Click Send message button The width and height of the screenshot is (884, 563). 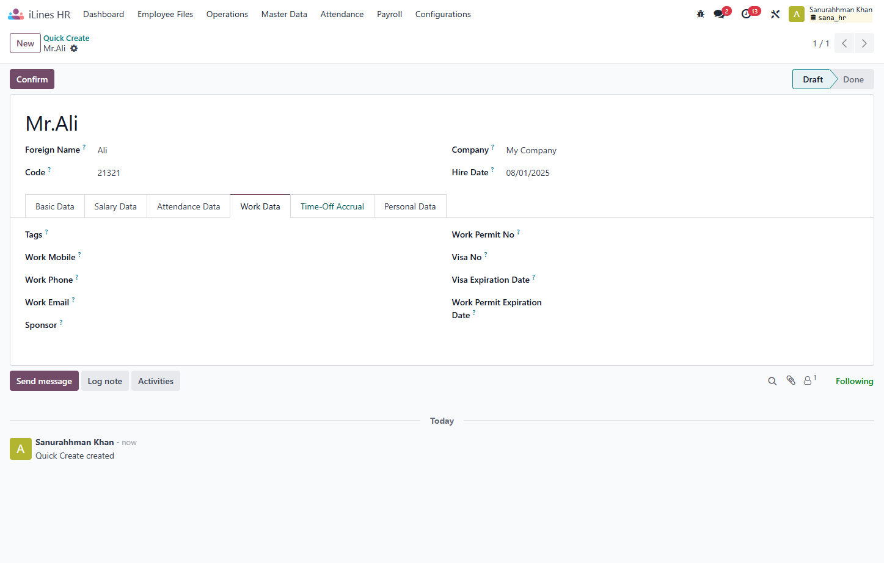coord(44,381)
